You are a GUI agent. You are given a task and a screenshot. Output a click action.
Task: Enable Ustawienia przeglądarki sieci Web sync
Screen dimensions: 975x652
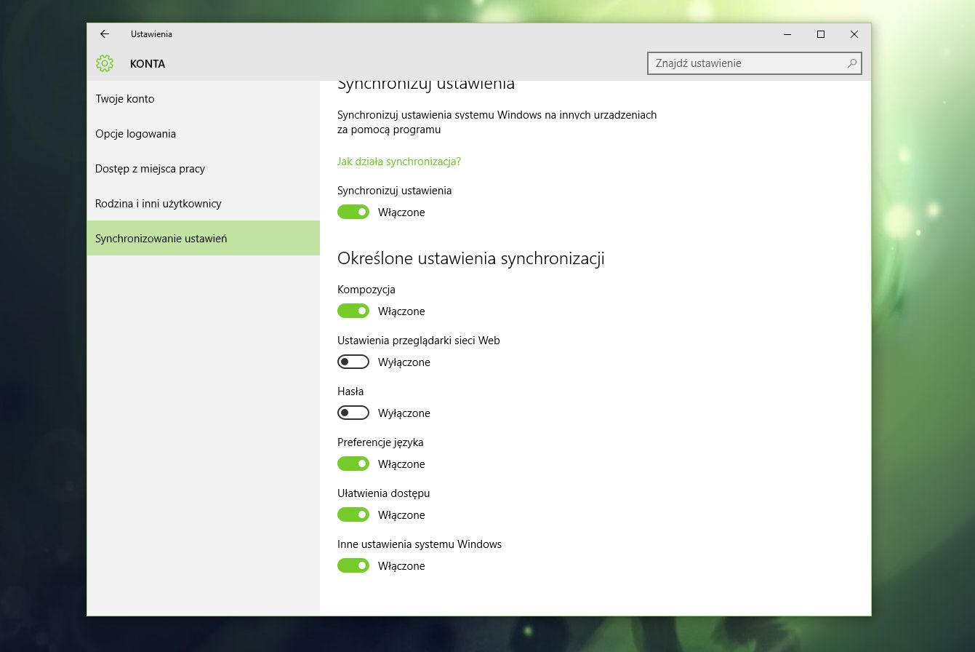point(353,362)
